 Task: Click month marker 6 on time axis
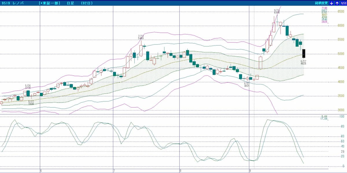[x=41, y=171]
